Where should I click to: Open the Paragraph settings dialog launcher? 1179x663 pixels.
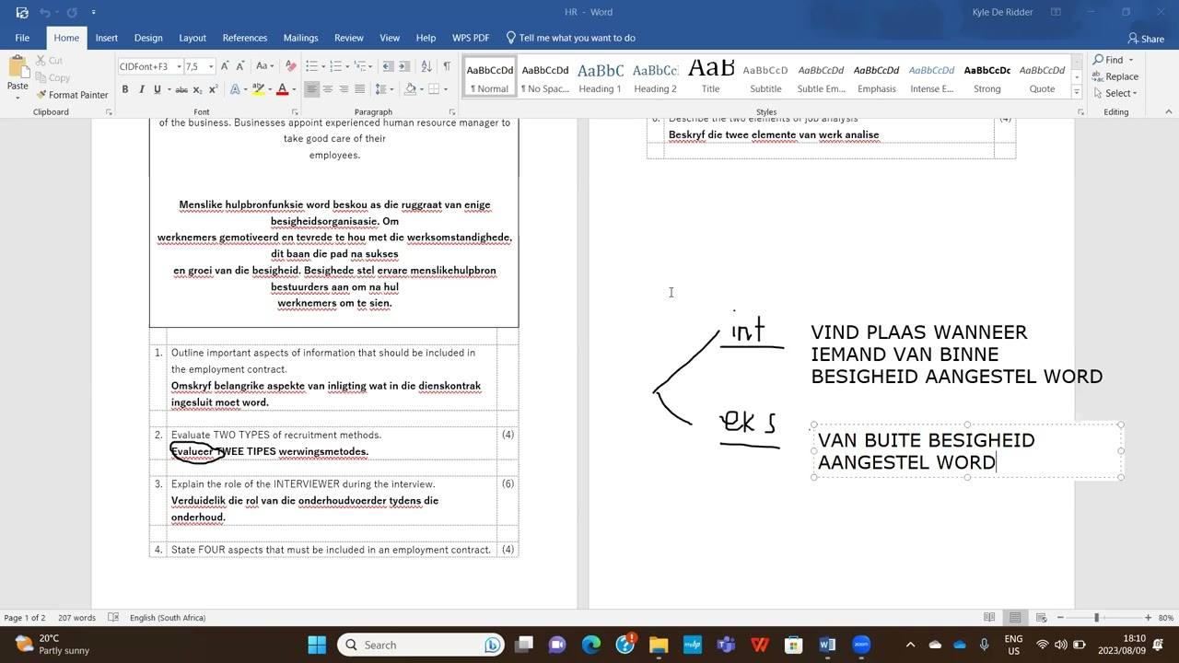click(x=453, y=112)
